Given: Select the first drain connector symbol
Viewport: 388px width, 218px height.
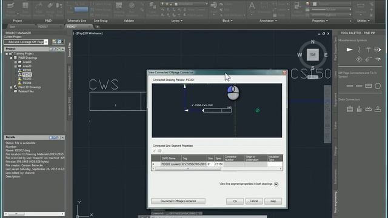Looking at the screenshot, I should [350, 109].
